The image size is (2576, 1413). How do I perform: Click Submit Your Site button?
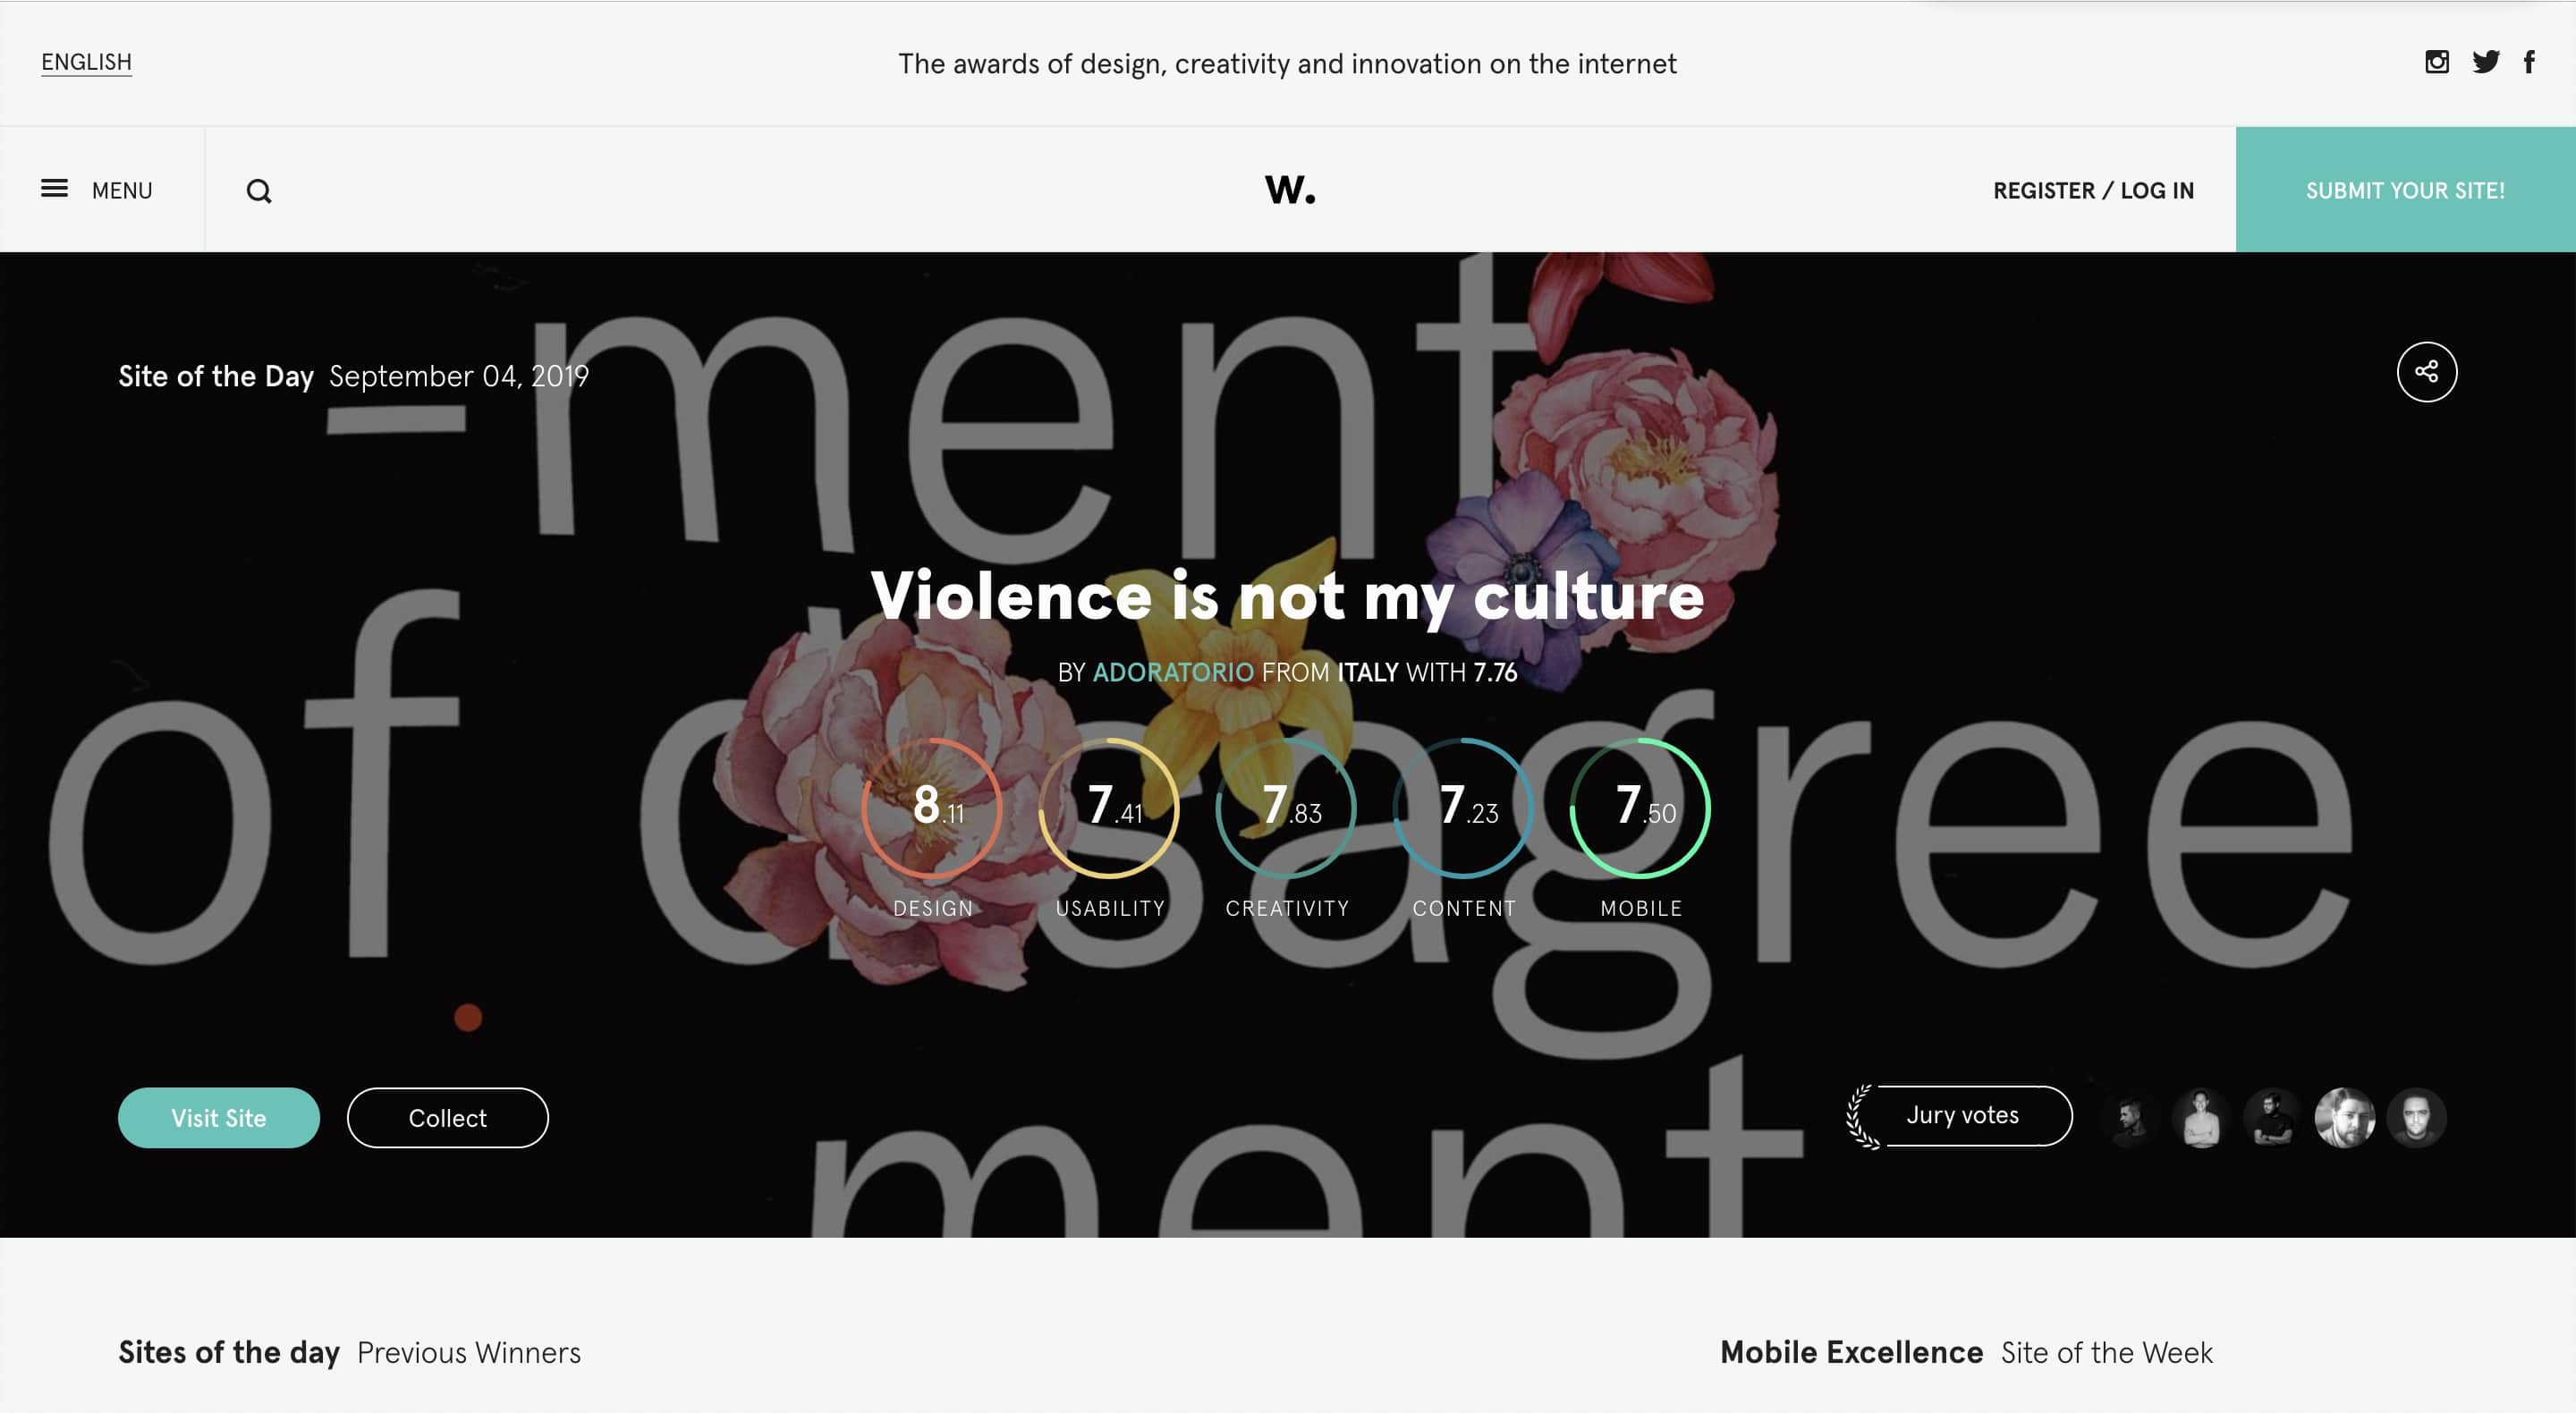click(2407, 188)
